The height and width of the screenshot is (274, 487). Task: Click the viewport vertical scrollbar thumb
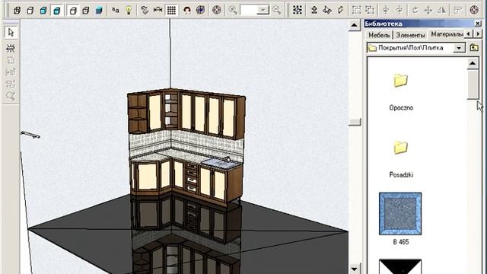point(355,122)
